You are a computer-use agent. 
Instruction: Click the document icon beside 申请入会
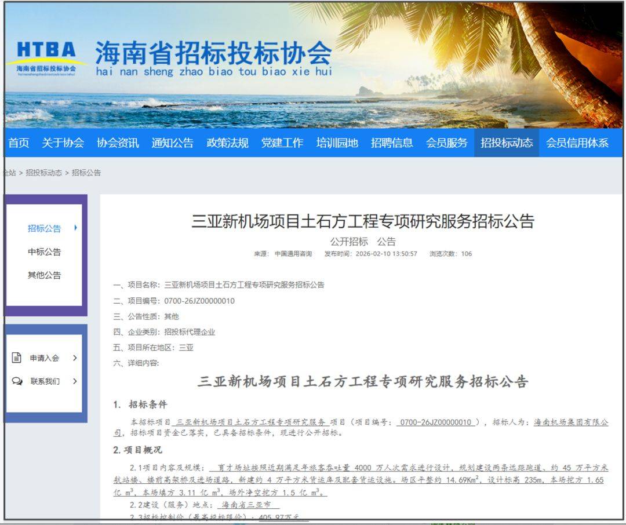click(17, 358)
